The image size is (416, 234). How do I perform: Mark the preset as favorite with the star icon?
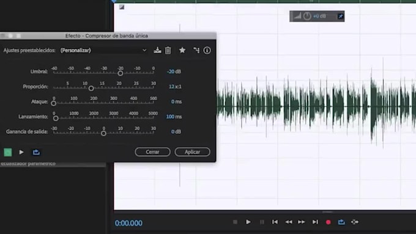coord(182,50)
